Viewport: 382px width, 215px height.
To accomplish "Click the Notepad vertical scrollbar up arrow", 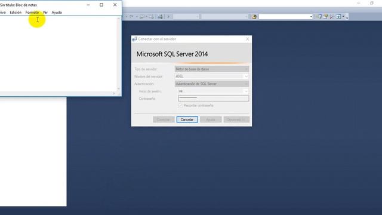I will [119, 19].
